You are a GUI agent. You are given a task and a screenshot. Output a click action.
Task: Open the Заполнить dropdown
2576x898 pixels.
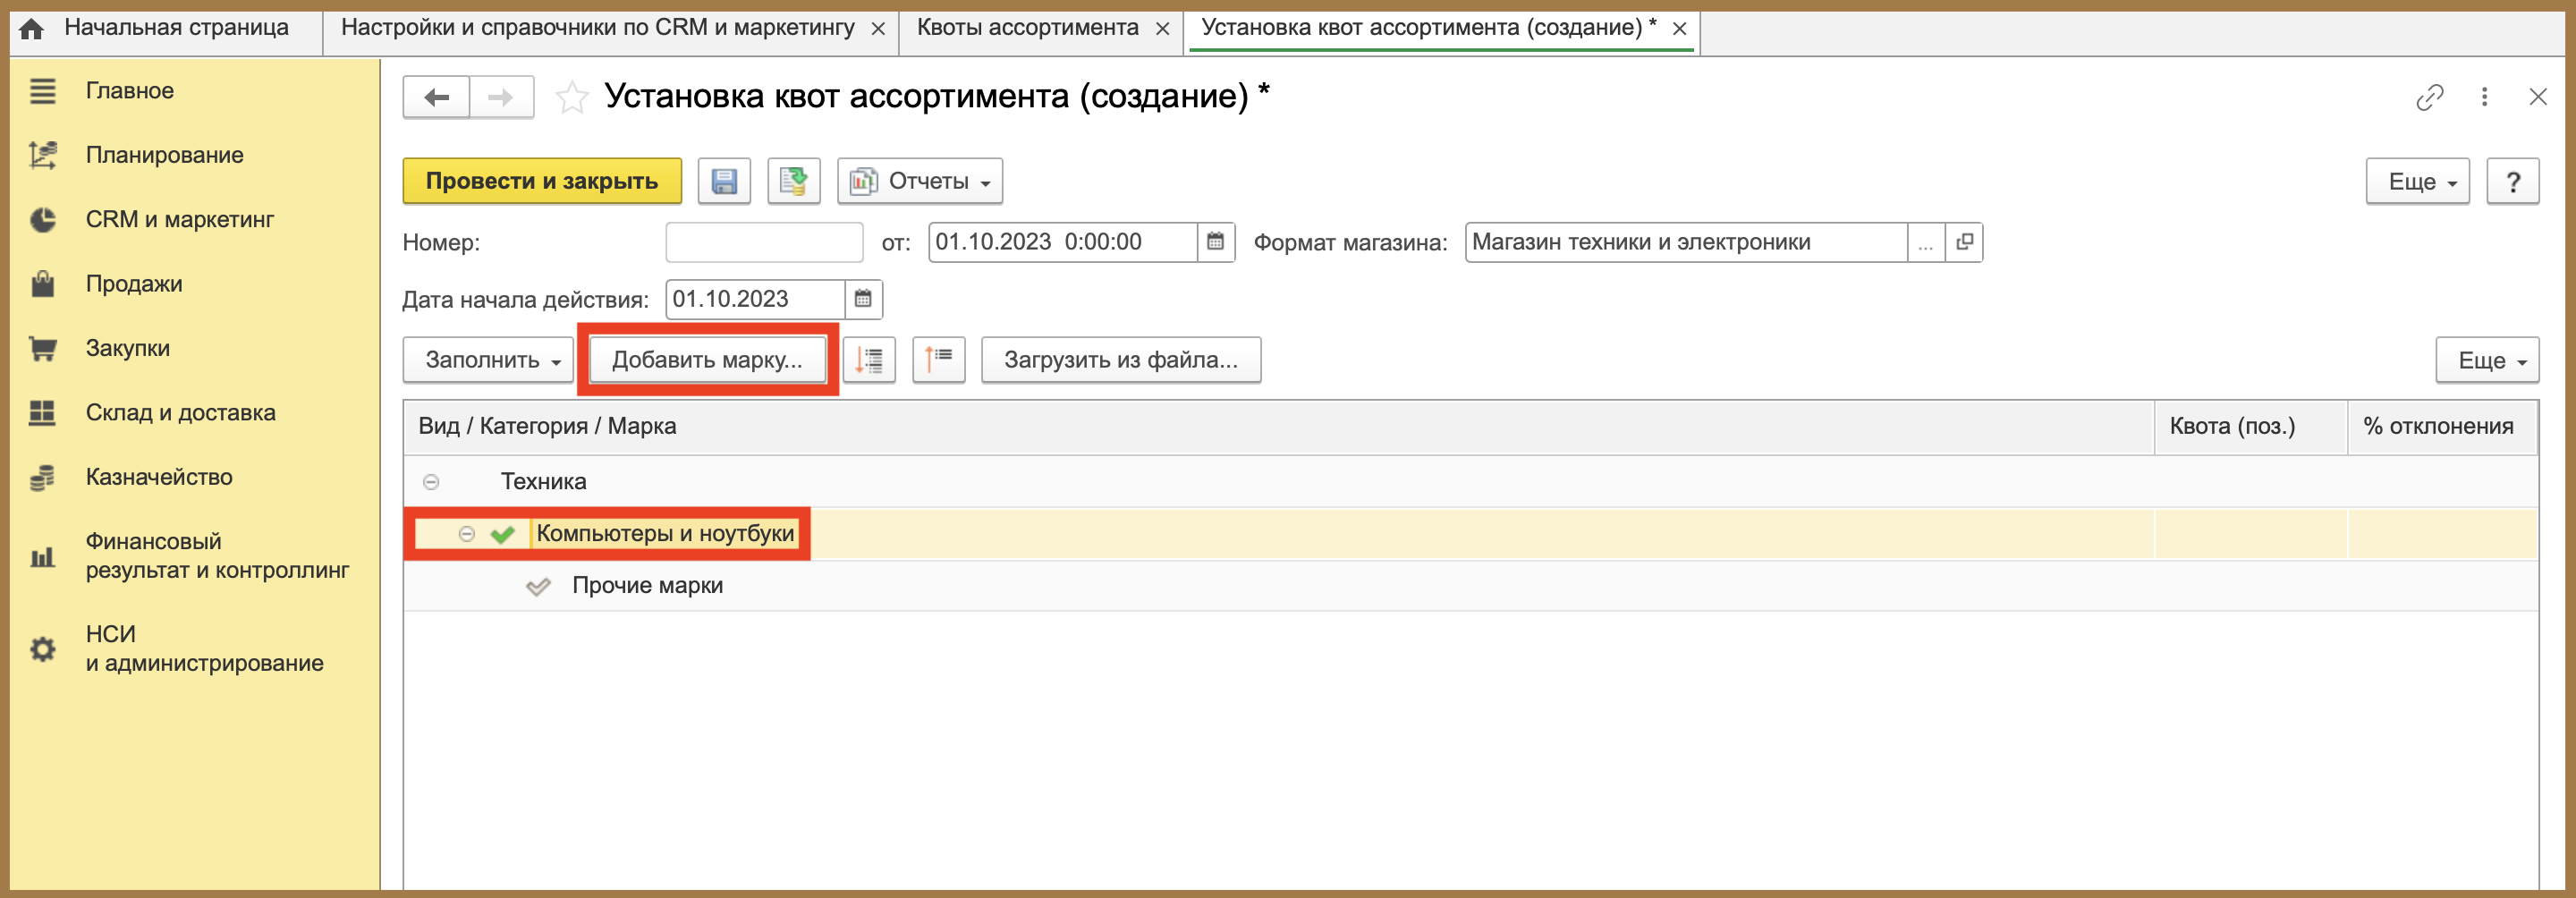pos(489,360)
